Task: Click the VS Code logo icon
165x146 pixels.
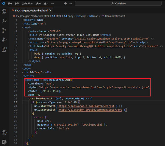Action: pyautogui.click(x=3, y=3)
